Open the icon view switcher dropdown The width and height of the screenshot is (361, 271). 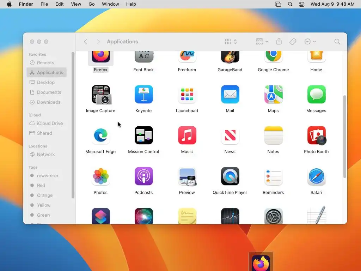231,42
